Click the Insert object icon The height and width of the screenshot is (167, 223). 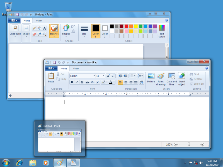tap(182, 79)
